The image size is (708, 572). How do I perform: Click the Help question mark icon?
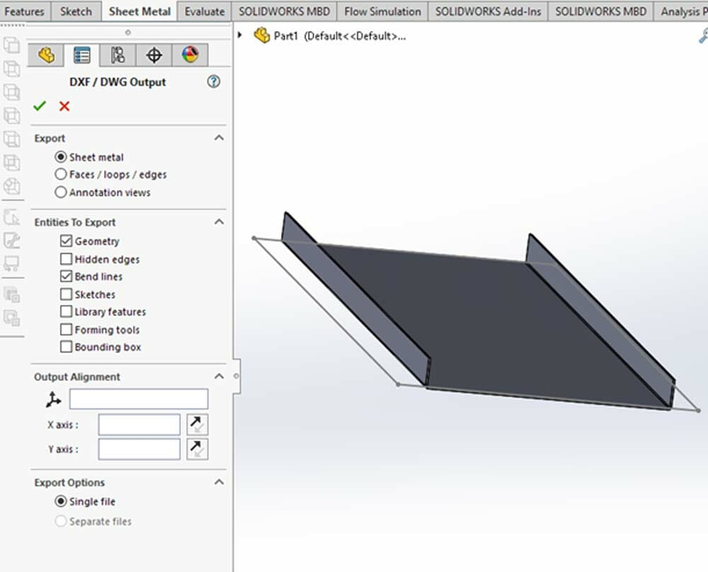click(x=213, y=82)
